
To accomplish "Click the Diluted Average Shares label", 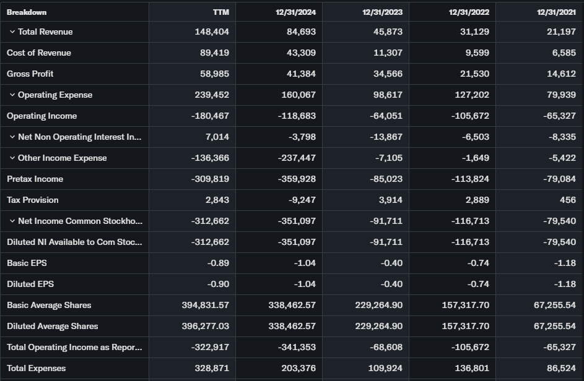I will [x=53, y=326].
